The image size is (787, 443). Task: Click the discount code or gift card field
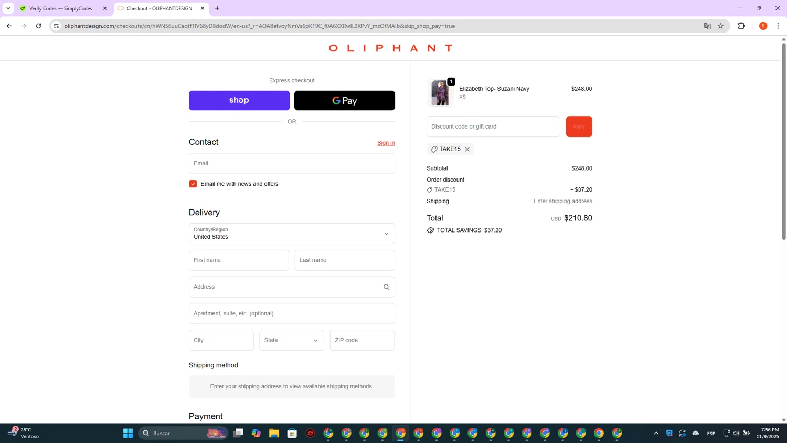(x=493, y=126)
